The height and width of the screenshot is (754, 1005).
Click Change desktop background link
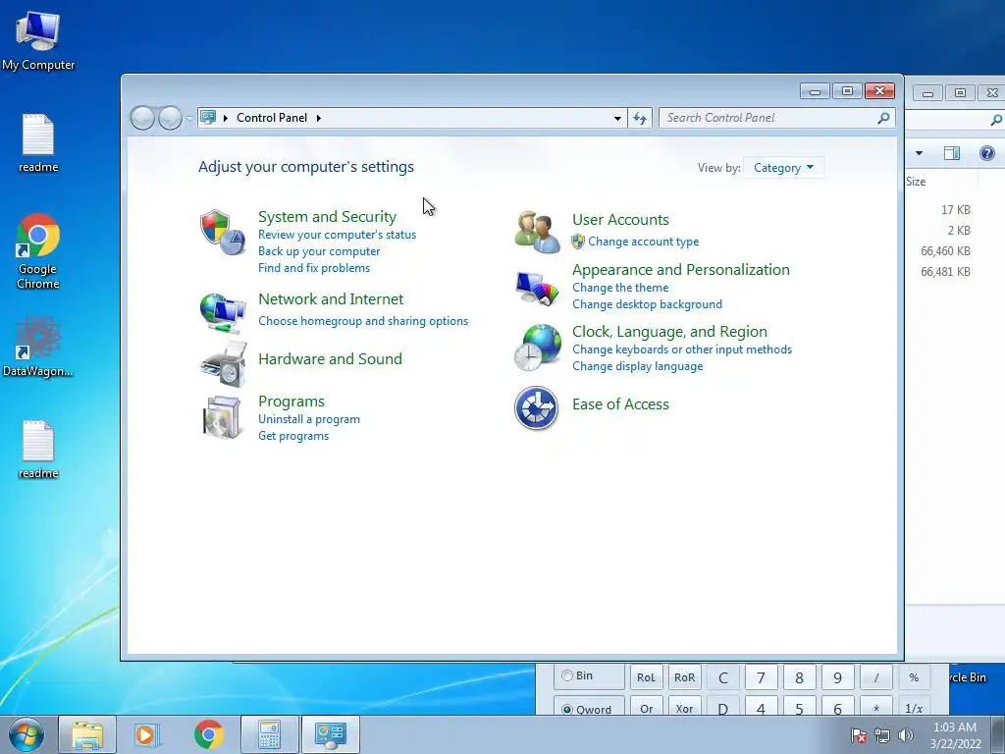click(x=648, y=304)
